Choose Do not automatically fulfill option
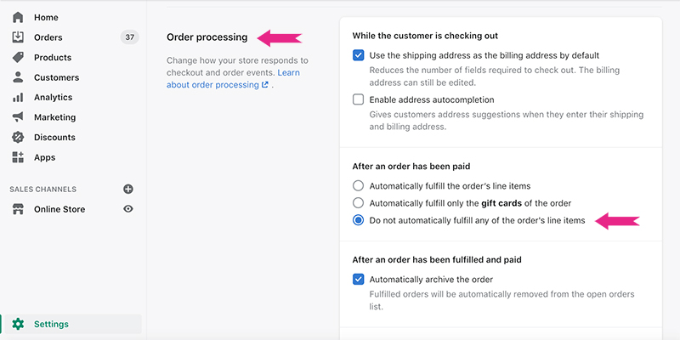Screen dimensions: 680x340 (358, 220)
